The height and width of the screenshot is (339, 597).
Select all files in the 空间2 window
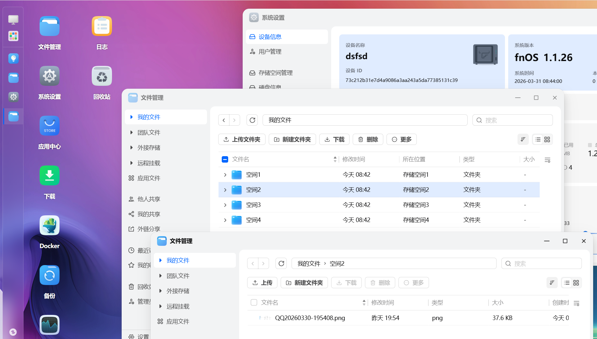pos(254,302)
